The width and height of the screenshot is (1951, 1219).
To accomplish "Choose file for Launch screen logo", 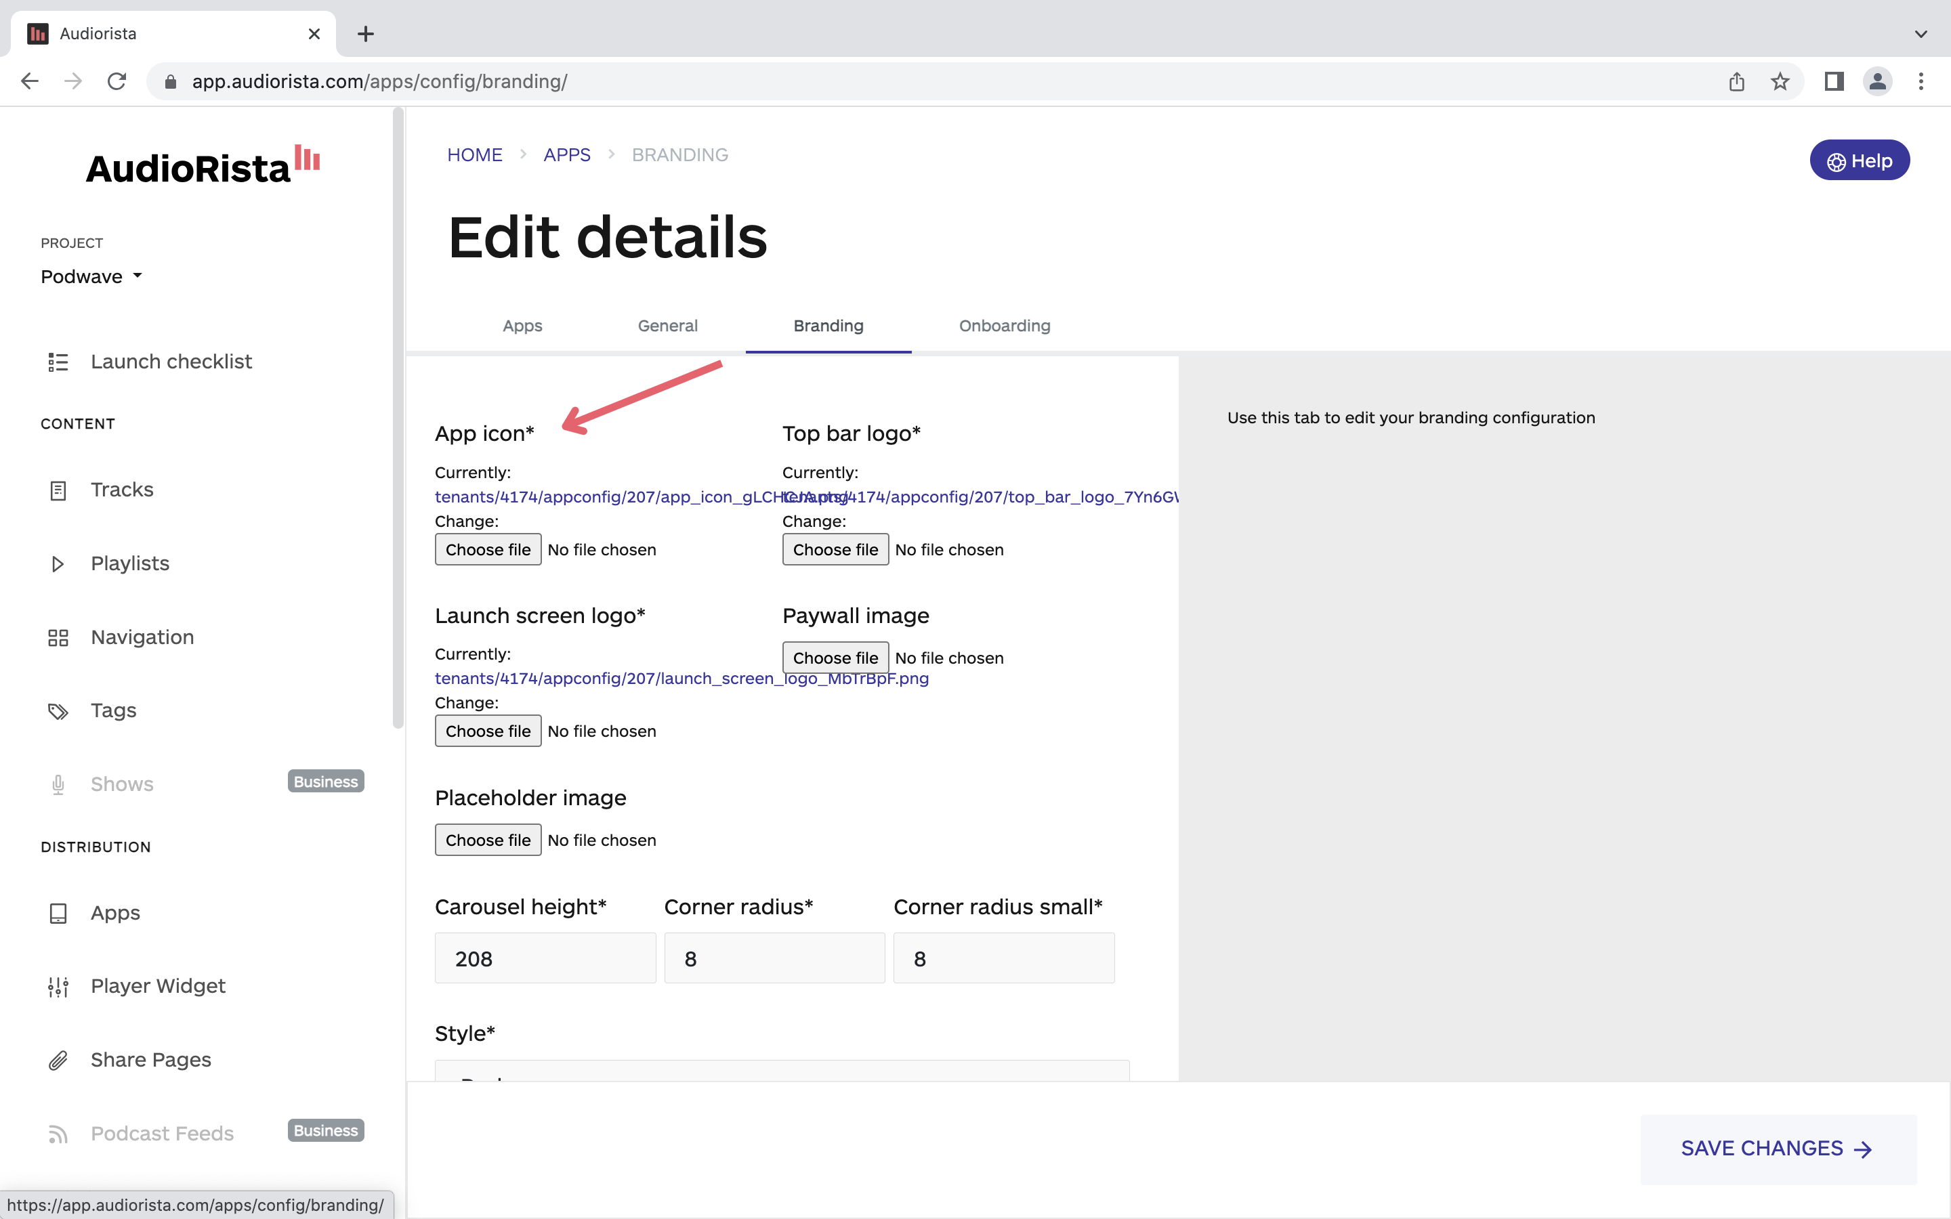I will tap(488, 731).
